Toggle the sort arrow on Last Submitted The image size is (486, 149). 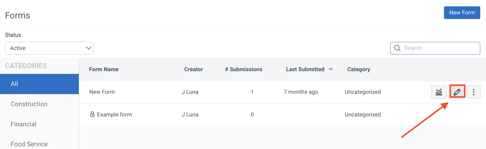point(331,69)
